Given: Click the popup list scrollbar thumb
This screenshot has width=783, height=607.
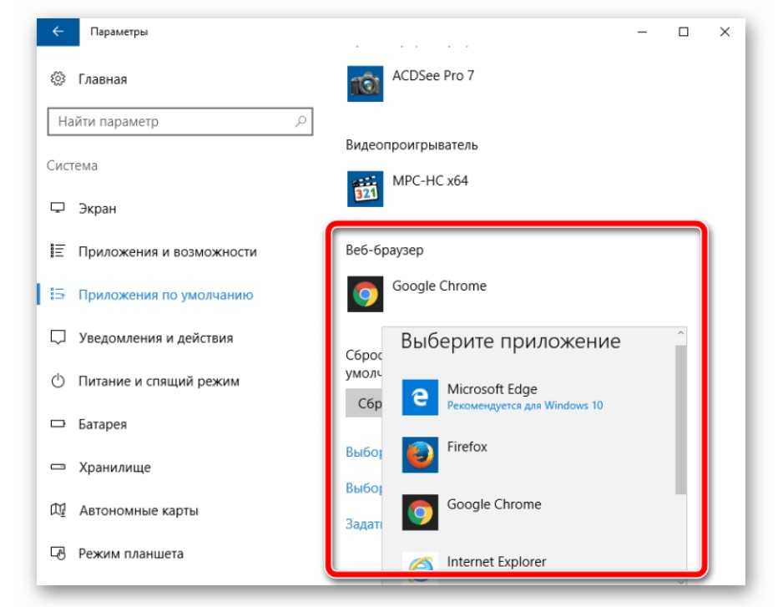Looking at the screenshot, I should (680, 420).
